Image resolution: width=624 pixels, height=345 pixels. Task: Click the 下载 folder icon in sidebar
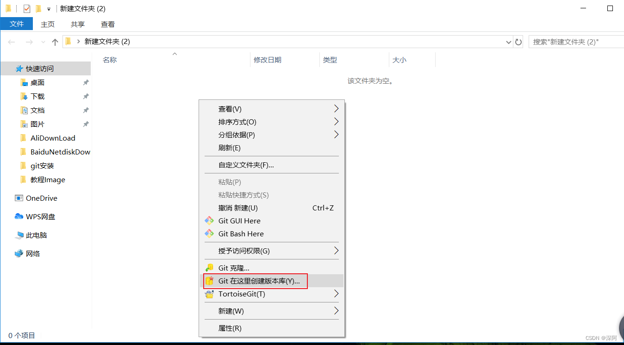[x=24, y=97]
